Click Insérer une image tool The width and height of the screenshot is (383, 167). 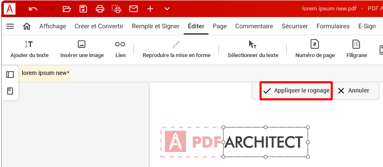pyautogui.click(x=82, y=49)
